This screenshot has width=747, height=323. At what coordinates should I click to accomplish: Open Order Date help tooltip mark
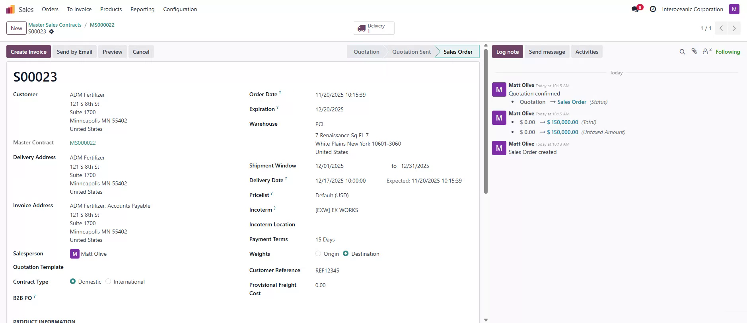(x=280, y=93)
